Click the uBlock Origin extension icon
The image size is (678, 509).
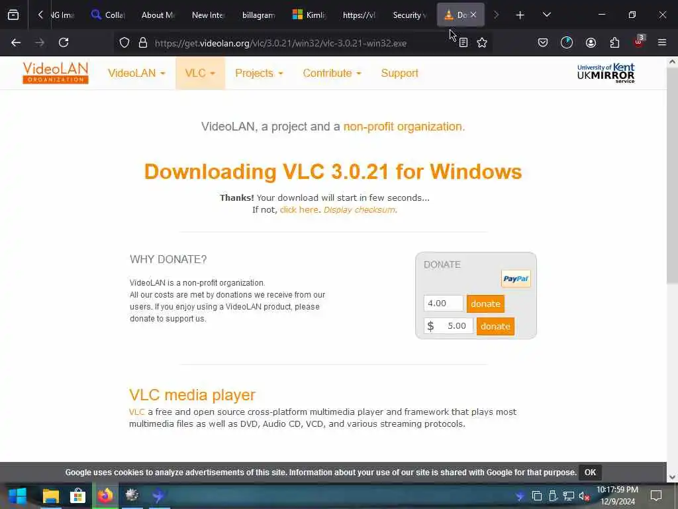click(x=639, y=42)
